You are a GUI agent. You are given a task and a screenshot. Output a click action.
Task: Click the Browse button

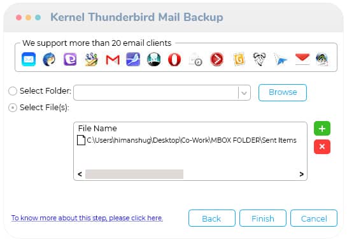[283, 92]
